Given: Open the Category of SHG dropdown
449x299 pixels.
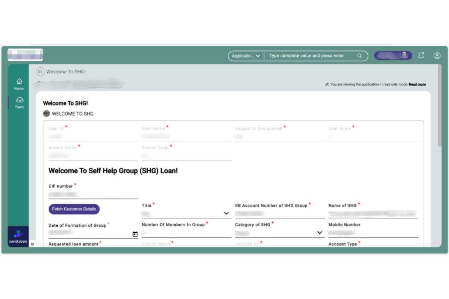Looking at the screenshot, I should [319, 233].
